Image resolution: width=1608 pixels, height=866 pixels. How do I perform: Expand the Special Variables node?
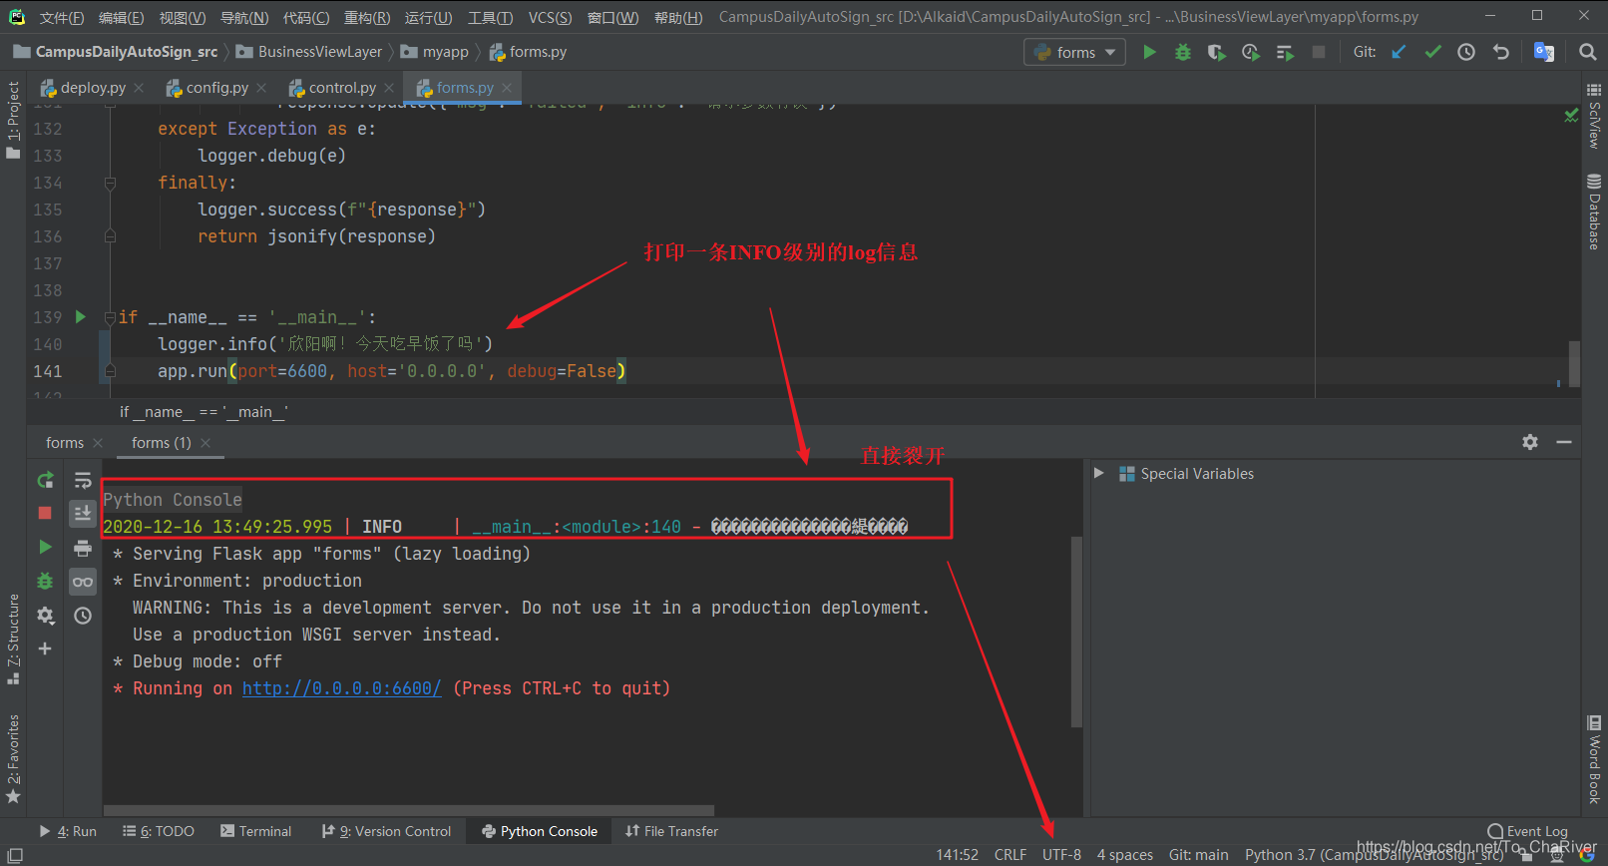[x=1098, y=473]
